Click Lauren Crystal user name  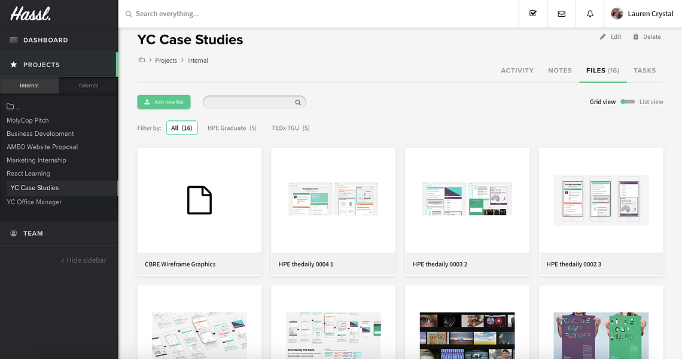click(x=650, y=14)
